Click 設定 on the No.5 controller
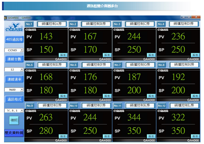This screenshot has height=144, width=204. click(x=63, y=96)
